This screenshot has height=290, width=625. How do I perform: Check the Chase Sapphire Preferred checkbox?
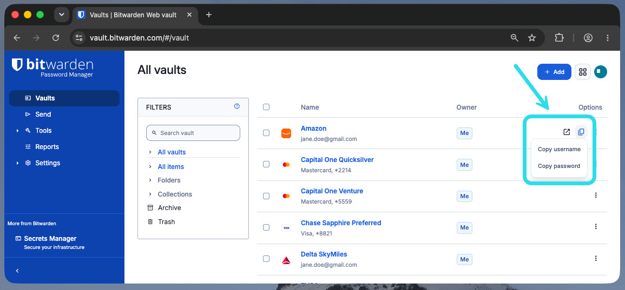click(x=266, y=227)
